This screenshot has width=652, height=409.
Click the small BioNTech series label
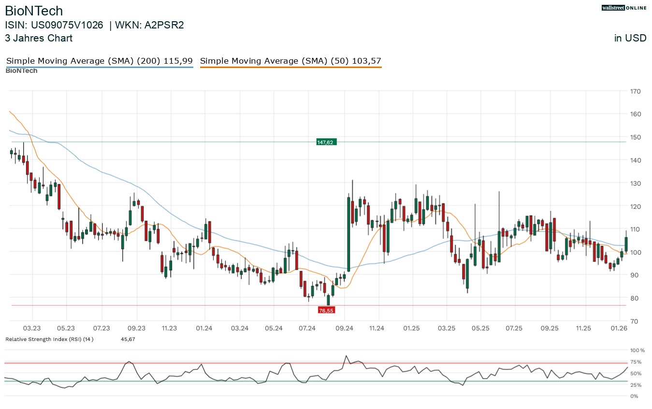click(21, 71)
